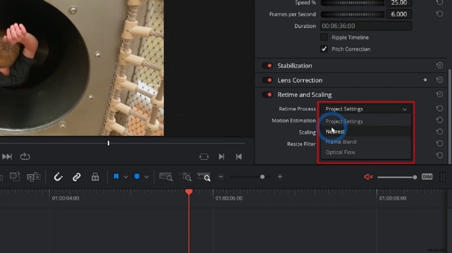
Task: Click inspector vertical scrollbar
Action: click(450, 117)
